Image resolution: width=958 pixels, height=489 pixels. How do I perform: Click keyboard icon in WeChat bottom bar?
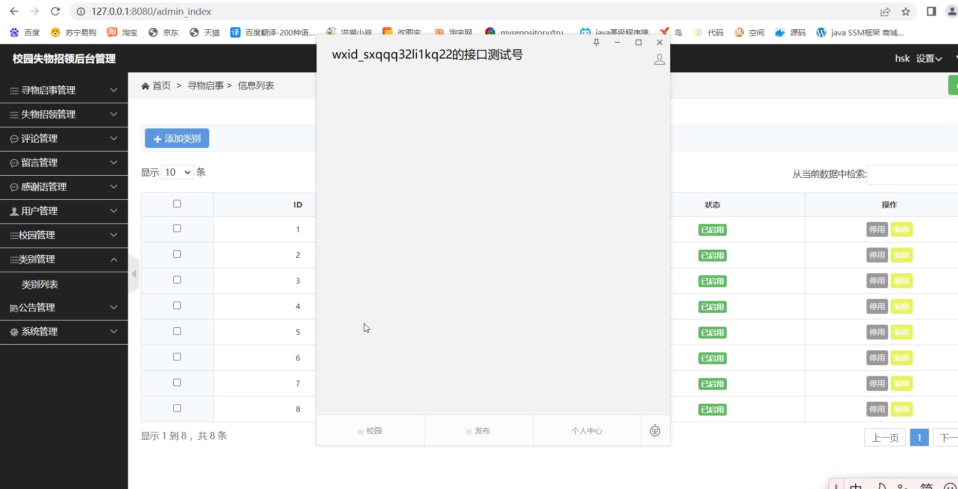[655, 430]
